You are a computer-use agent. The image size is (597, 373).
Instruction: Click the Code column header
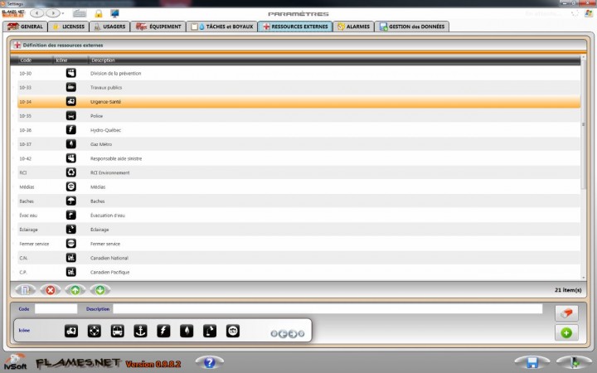[26, 60]
